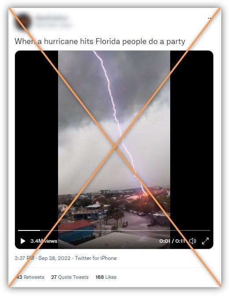This screenshot has height=296, width=230.
Task: Play the lightning video
Action: pyautogui.click(x=23, y=241)
